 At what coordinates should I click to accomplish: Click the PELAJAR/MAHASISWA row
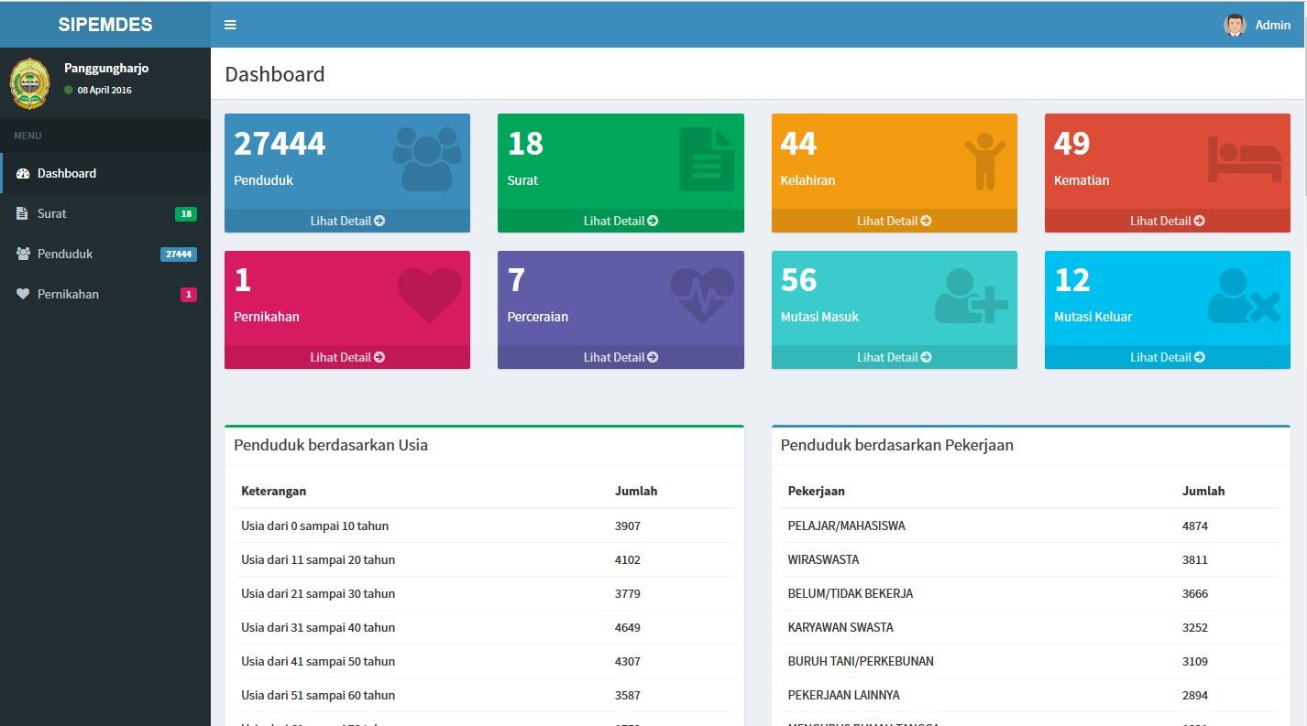point(1030,526)
